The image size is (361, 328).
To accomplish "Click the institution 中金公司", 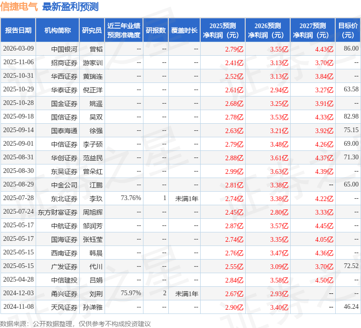I will pyautogui.click(x=64, y=185).
